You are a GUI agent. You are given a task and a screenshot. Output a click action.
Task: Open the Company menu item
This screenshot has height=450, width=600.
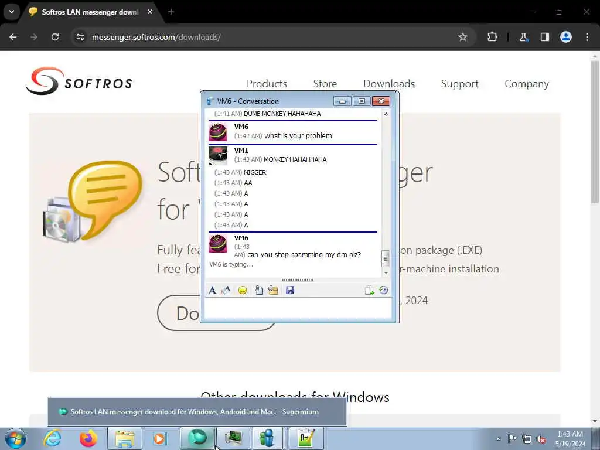527,84
